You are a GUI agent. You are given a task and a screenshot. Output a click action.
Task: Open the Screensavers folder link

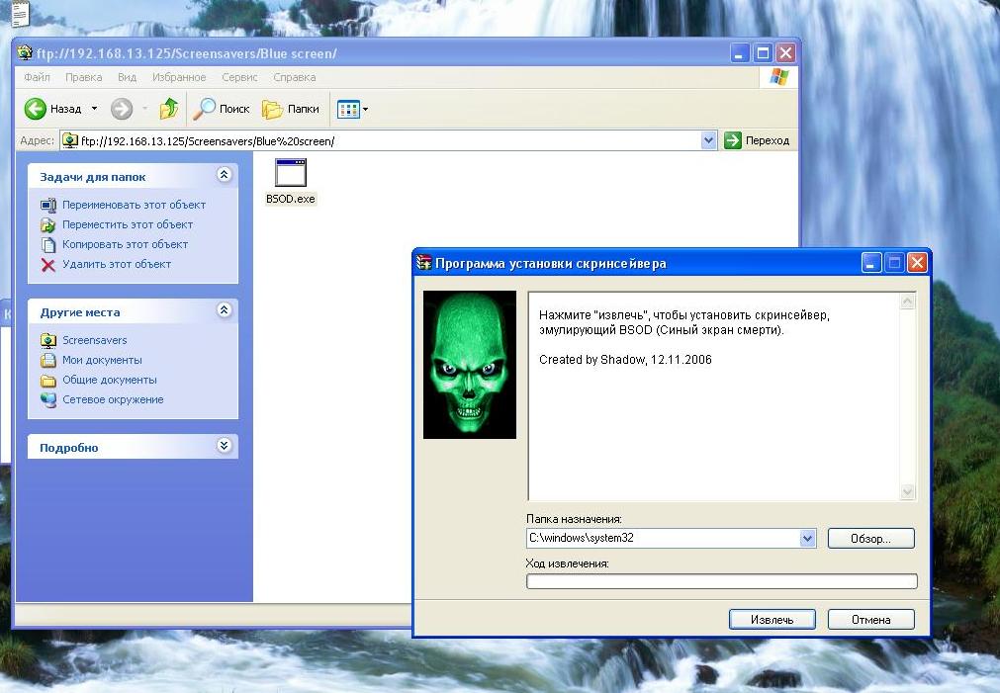click(x=94, y=340)
